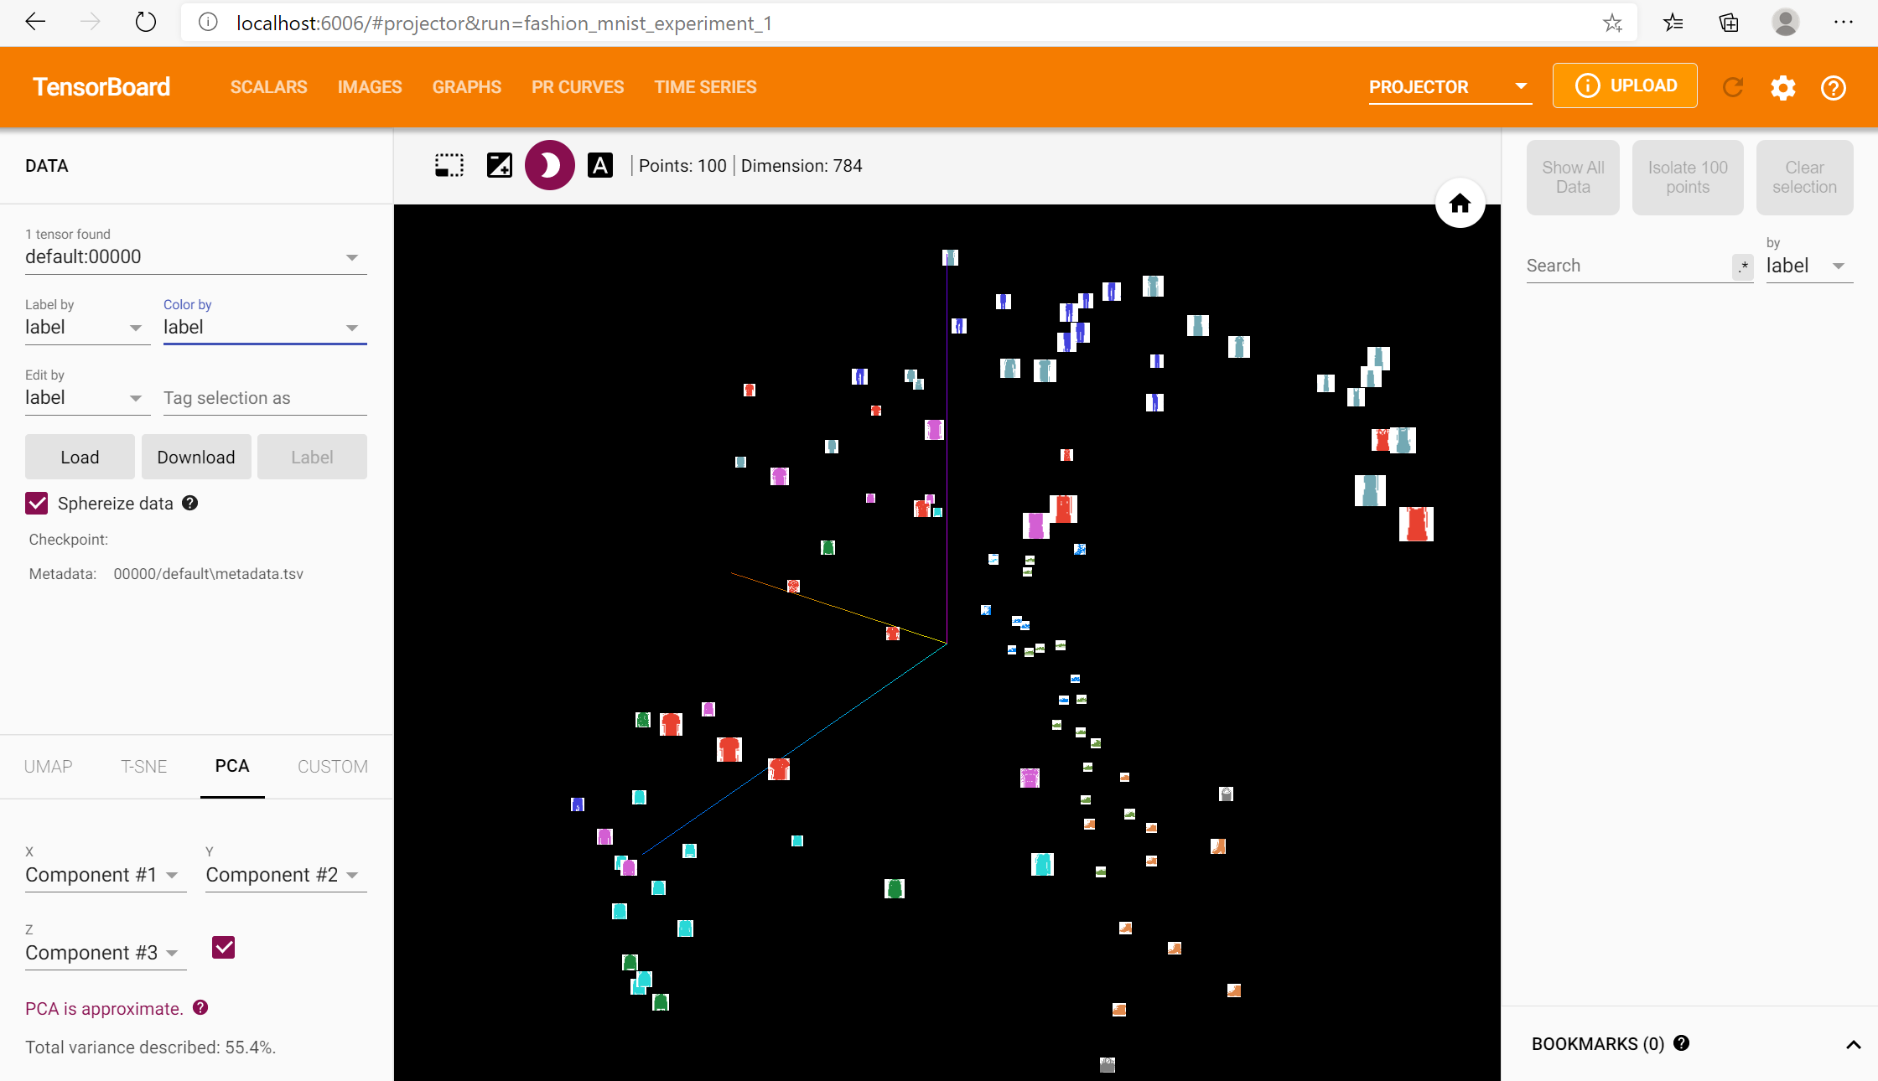Toggle night mode in projector
1878x1081 pixels.
[x=549, y=165]
